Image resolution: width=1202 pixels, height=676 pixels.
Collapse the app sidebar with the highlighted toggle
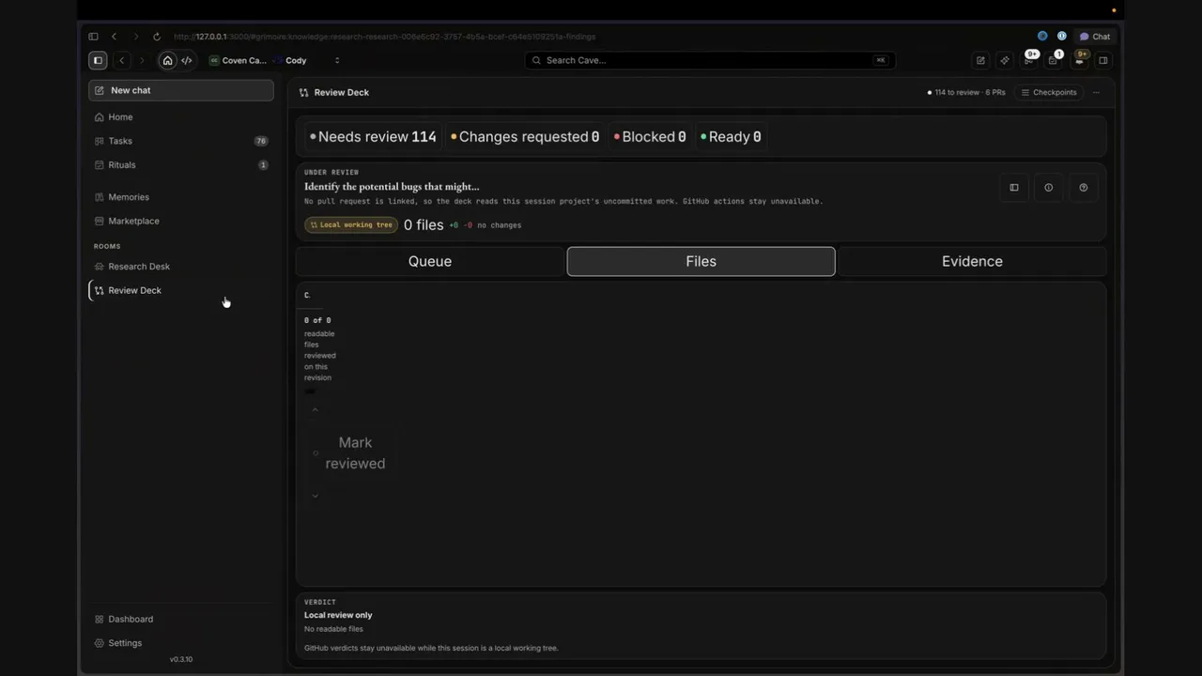pyautogui.click(x=98, y=60)
